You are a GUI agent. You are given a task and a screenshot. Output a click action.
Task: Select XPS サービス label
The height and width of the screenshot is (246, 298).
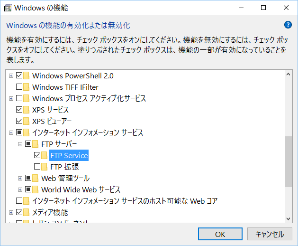pyautogui.click(x=50, y=110)
